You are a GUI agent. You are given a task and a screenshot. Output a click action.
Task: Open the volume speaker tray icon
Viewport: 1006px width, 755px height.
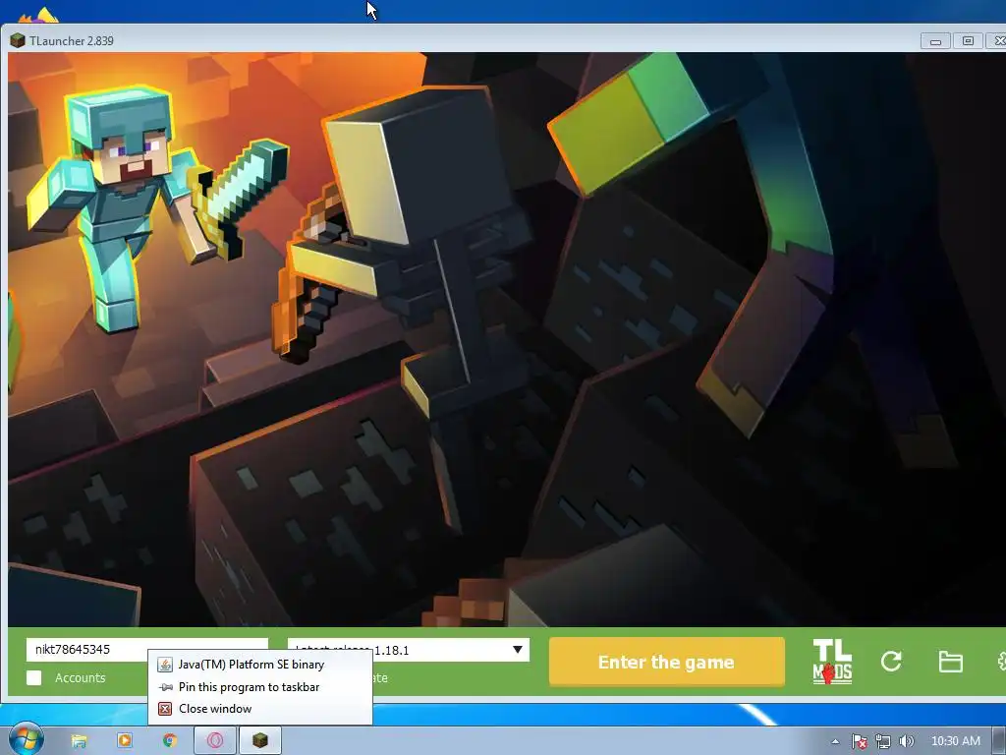tap(906, 741)
